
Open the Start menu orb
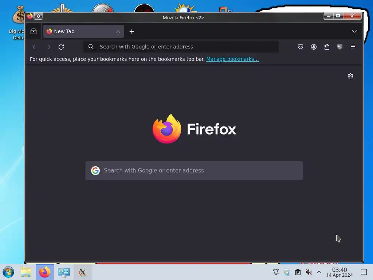coord(8,272)
